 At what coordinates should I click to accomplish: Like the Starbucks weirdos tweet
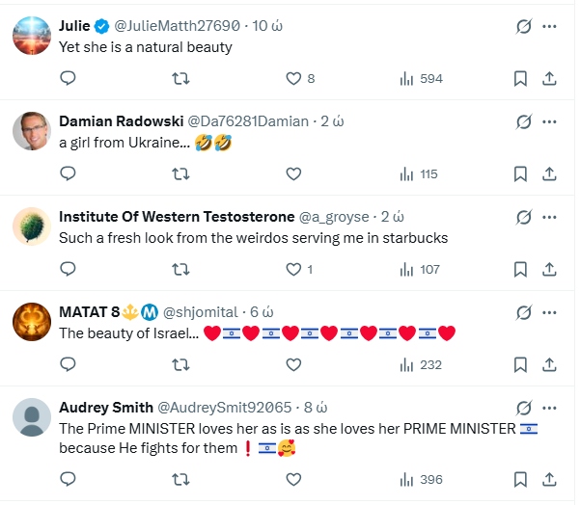pos(293,270)
